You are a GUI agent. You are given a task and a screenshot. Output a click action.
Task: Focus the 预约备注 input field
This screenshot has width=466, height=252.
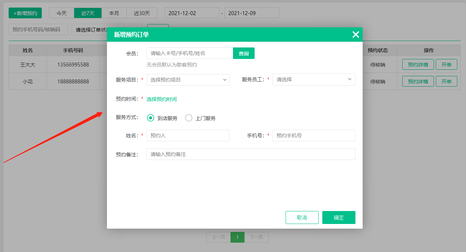coord(251,154)
